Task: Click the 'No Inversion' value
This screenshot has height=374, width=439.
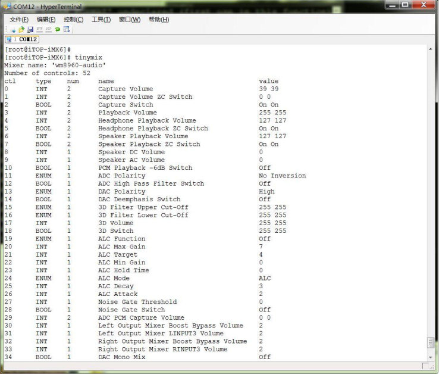Action: (282, 176)
